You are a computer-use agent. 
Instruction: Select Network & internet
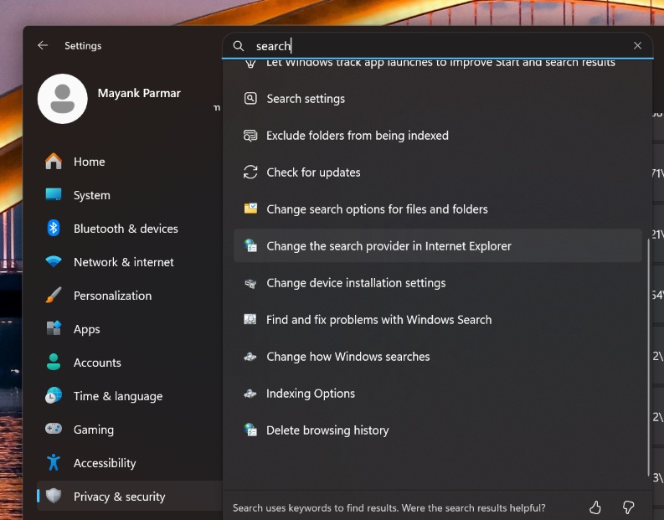[124, 262]
